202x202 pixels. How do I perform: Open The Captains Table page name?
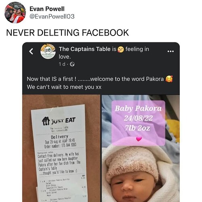coord(85,49)
